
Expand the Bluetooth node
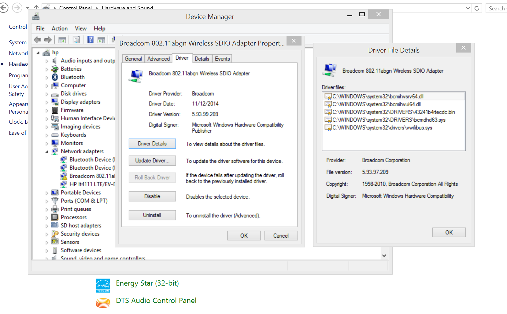47,78
